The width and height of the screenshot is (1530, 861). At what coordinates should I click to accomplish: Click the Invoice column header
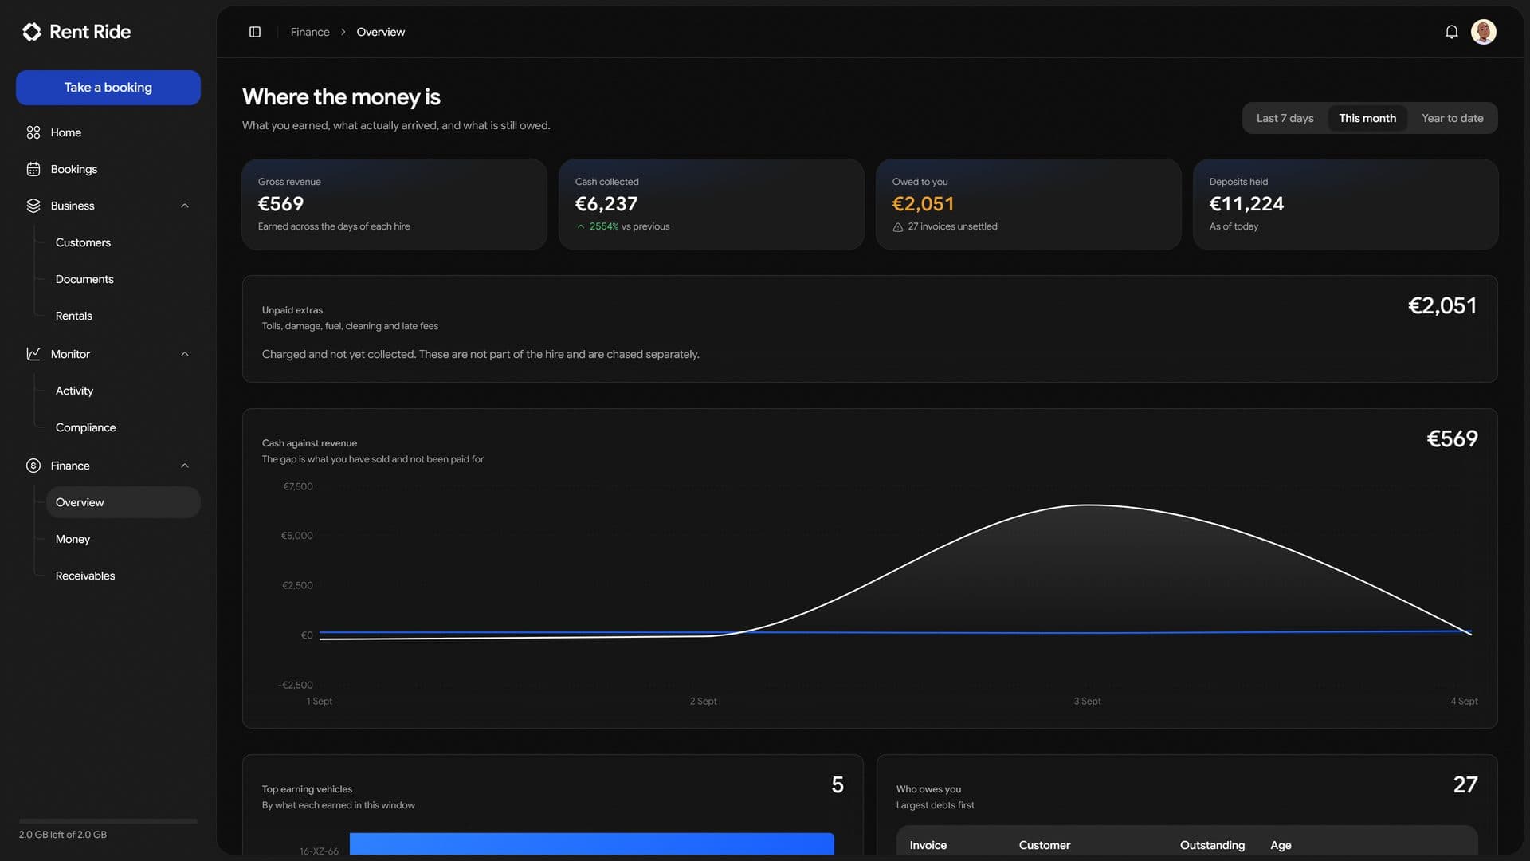[928, 845]
